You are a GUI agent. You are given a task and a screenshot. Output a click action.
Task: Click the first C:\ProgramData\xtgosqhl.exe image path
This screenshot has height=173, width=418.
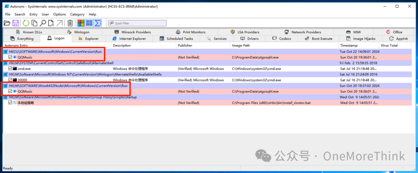pos(255,57)
